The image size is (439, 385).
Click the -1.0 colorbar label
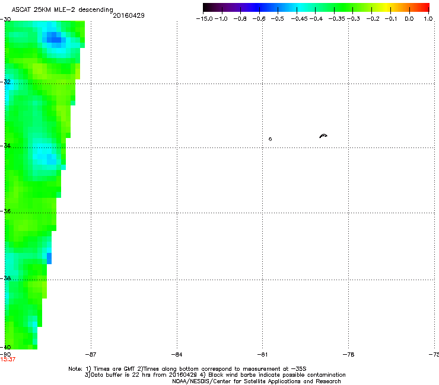pyautogui.click(x=221, y=19)
